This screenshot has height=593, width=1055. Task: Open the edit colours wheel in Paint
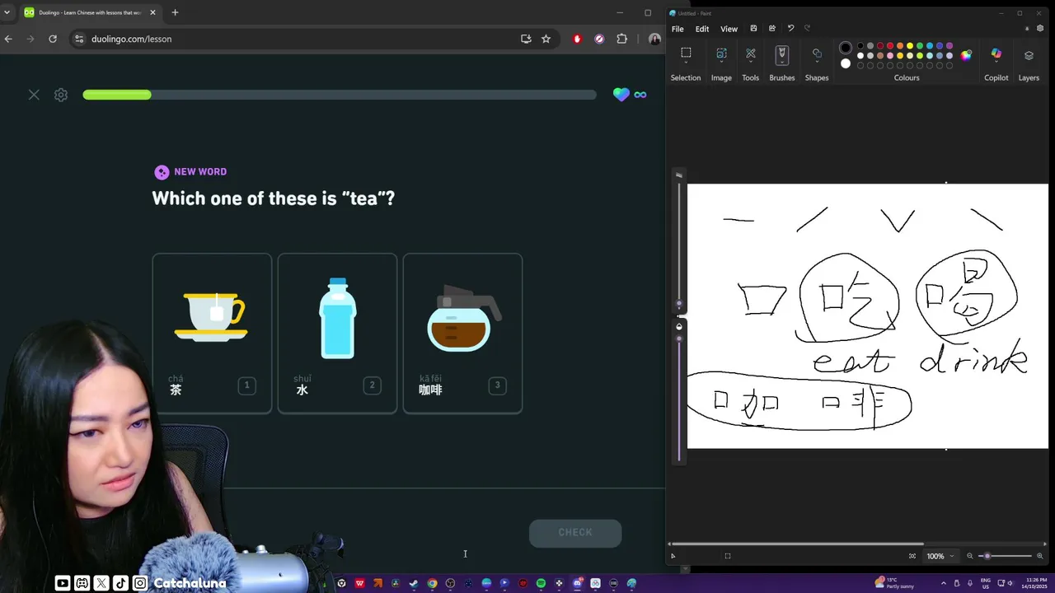tap(966, 55)
